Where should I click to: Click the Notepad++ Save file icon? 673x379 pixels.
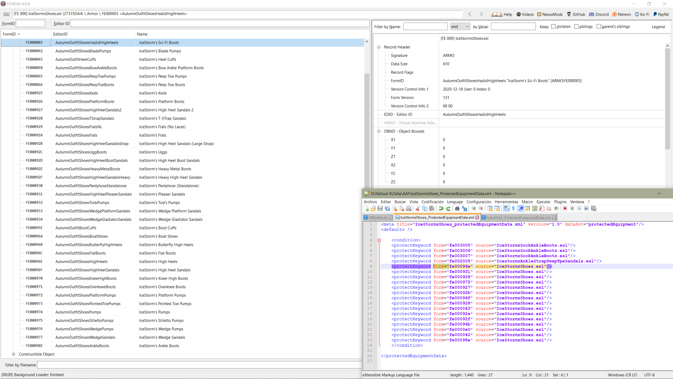coord(380,208)
